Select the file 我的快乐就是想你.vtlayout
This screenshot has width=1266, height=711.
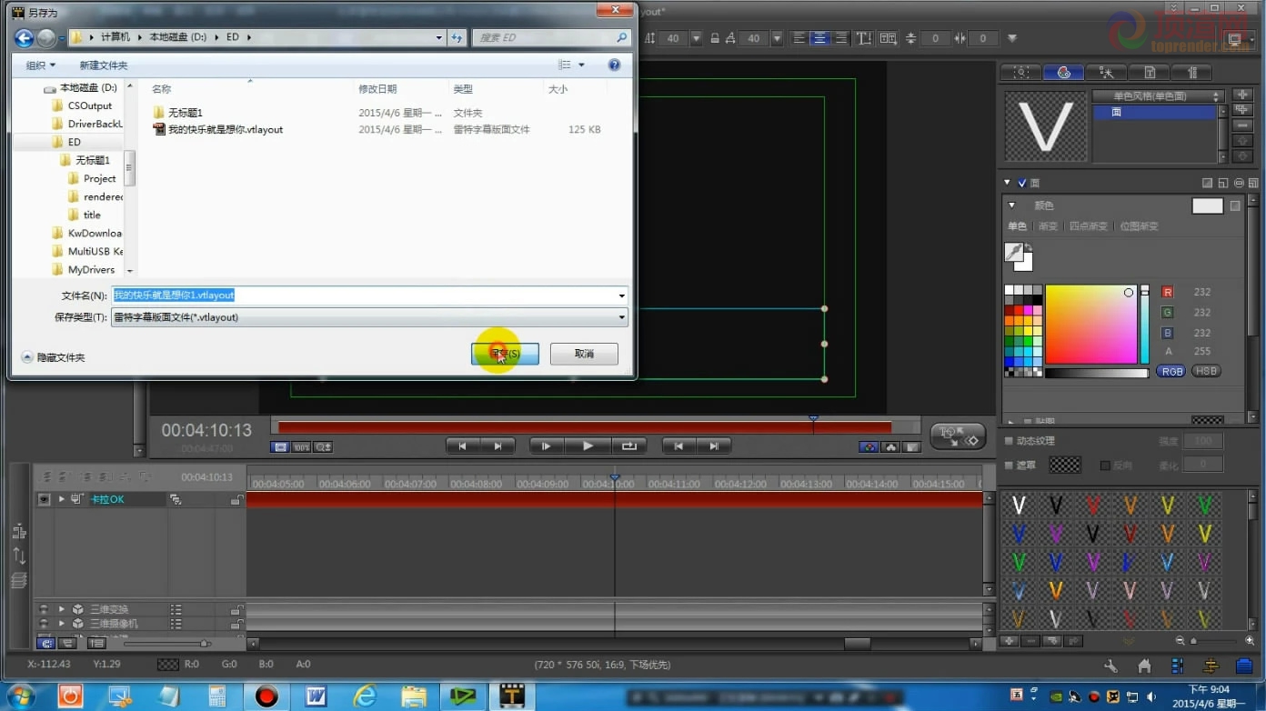click(218, 130)
